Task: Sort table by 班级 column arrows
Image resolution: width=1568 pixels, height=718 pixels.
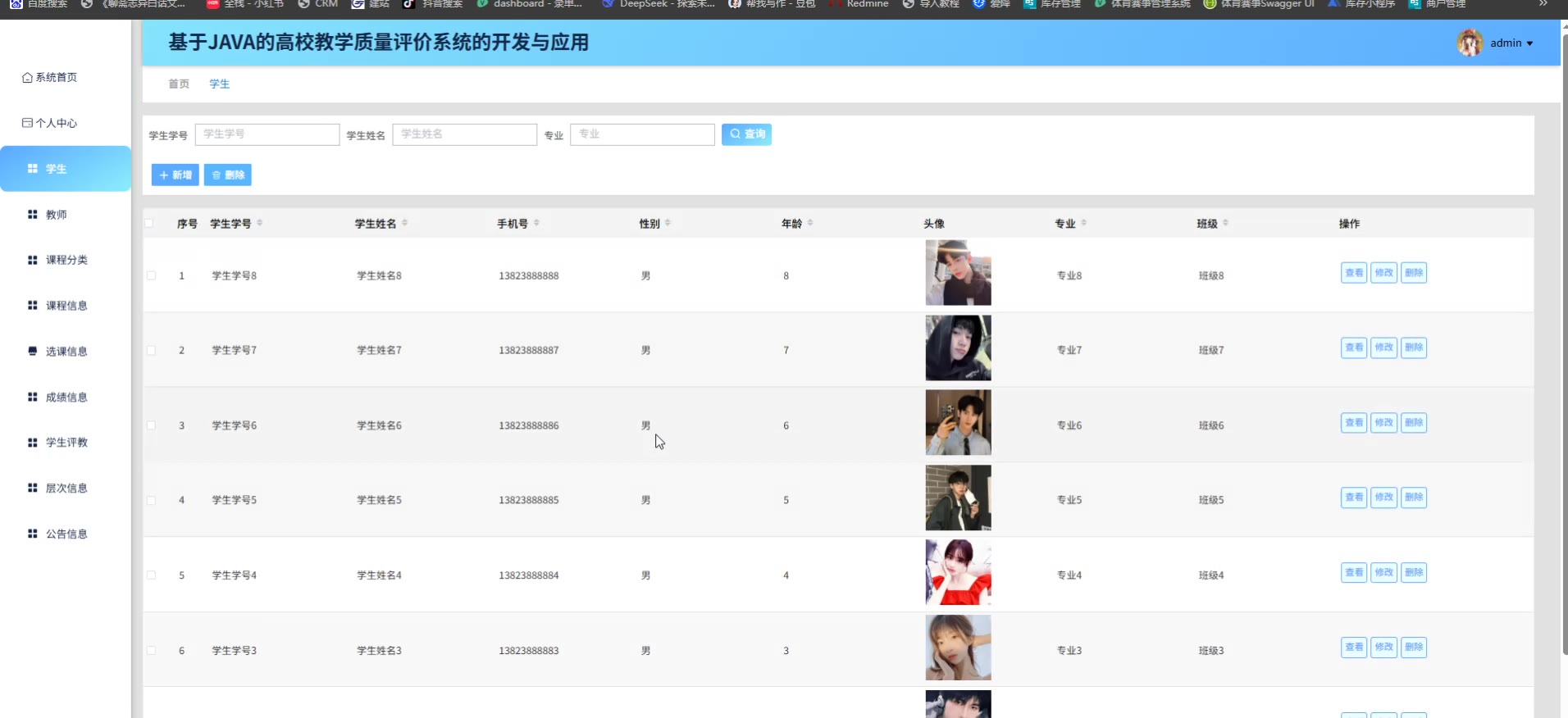Action: [1225, 223]
